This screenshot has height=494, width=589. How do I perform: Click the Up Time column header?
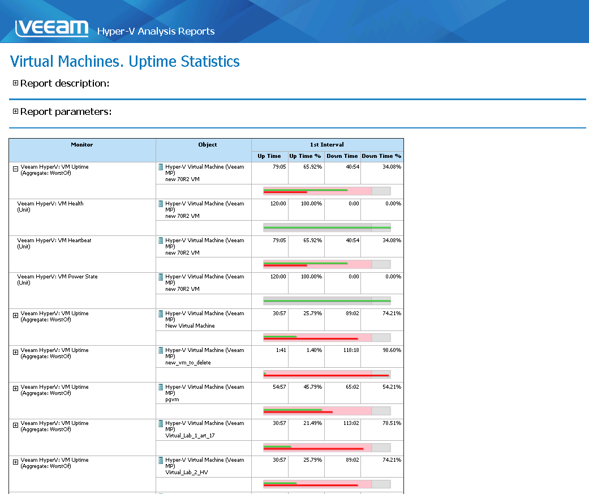(x=269, y=156)
